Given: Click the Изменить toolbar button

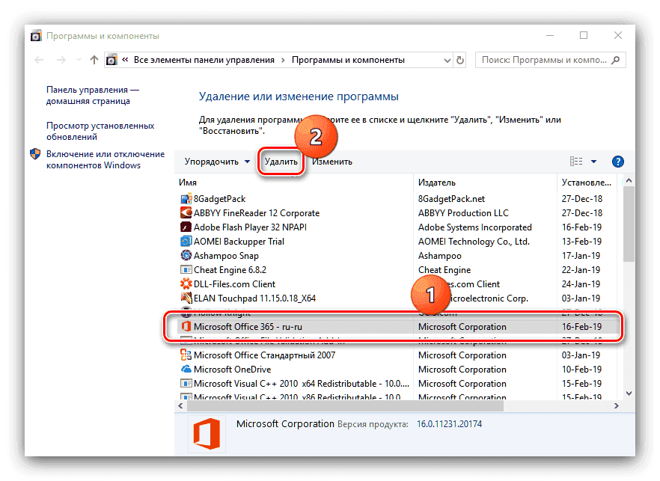Looking at the screenshot, I should [x=332, y=162].
